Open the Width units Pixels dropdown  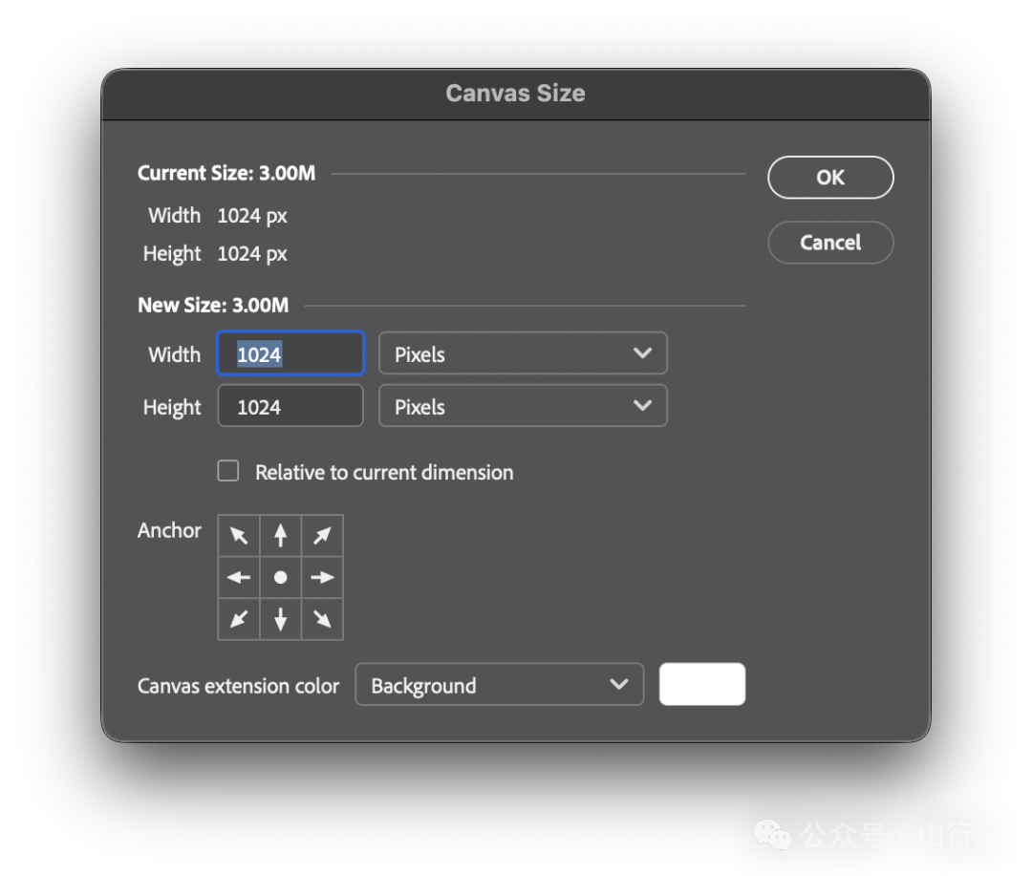pos(524,353)
